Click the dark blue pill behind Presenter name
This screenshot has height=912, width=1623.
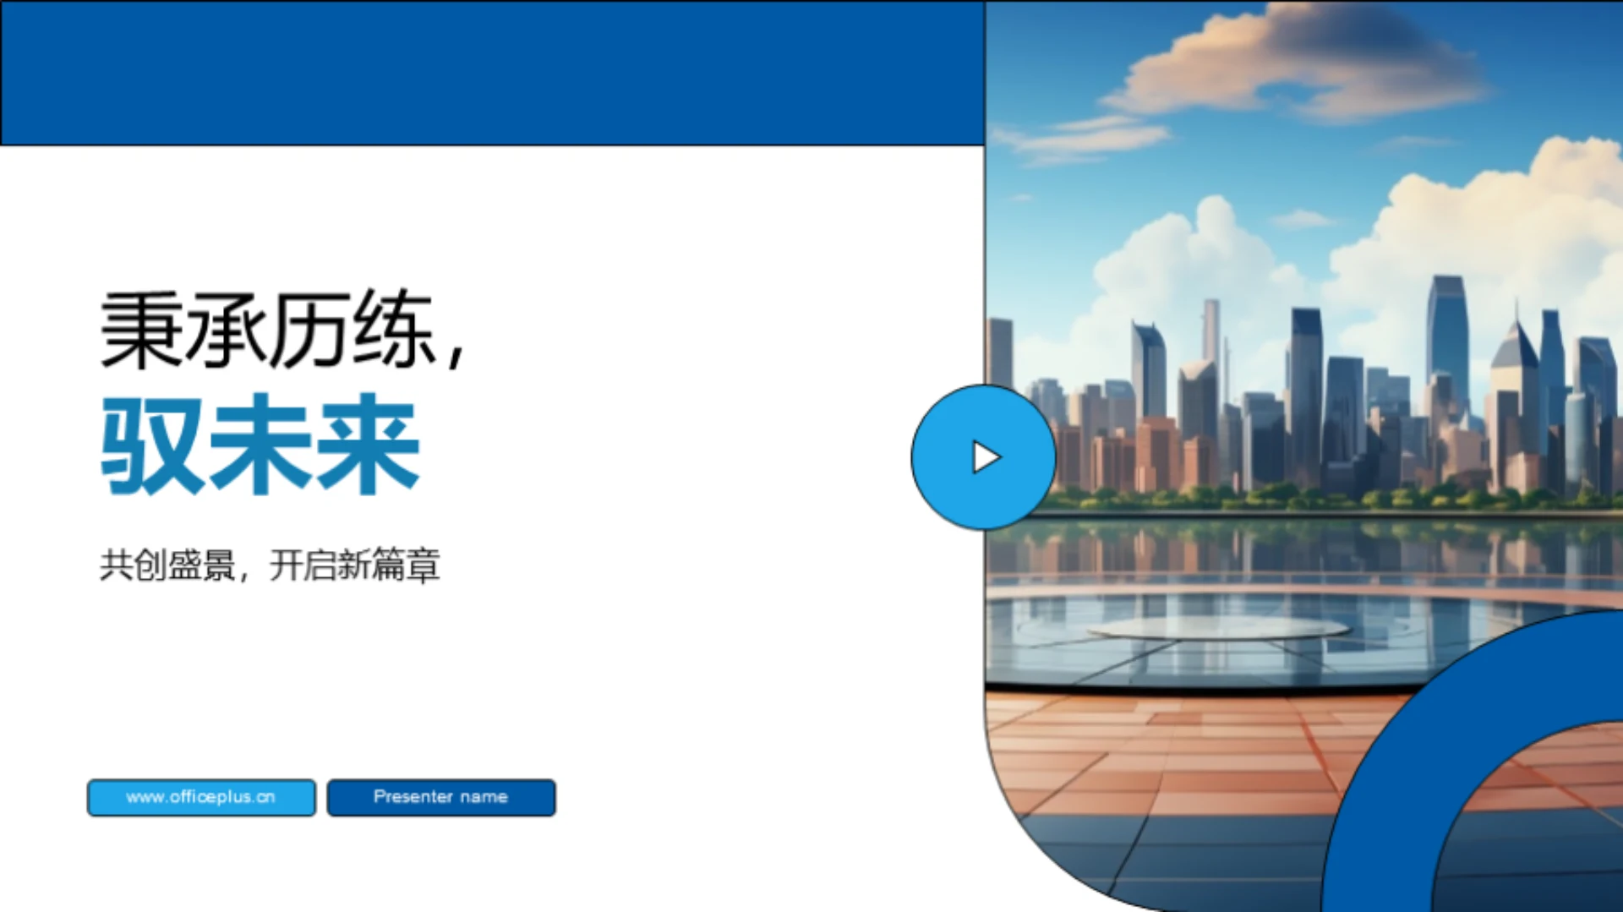(440, 796)
